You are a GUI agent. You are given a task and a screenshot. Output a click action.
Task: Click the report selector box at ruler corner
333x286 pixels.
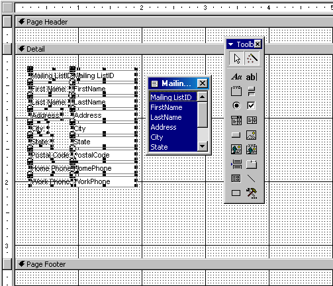(x=7, y=7)
